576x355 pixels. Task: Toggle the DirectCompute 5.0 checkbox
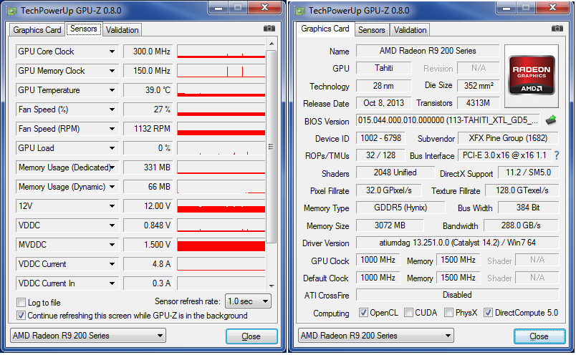point(488,313)
